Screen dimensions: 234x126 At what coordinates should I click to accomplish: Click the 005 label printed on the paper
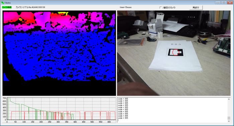[176, 44]
